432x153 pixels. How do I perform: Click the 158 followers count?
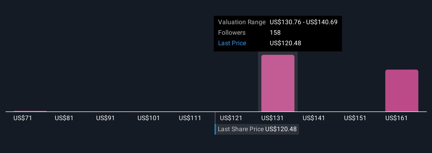pyautogui.click(x=275, y=33)
